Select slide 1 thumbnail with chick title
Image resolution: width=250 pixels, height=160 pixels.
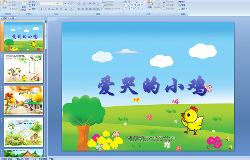(x=24, y=37)
